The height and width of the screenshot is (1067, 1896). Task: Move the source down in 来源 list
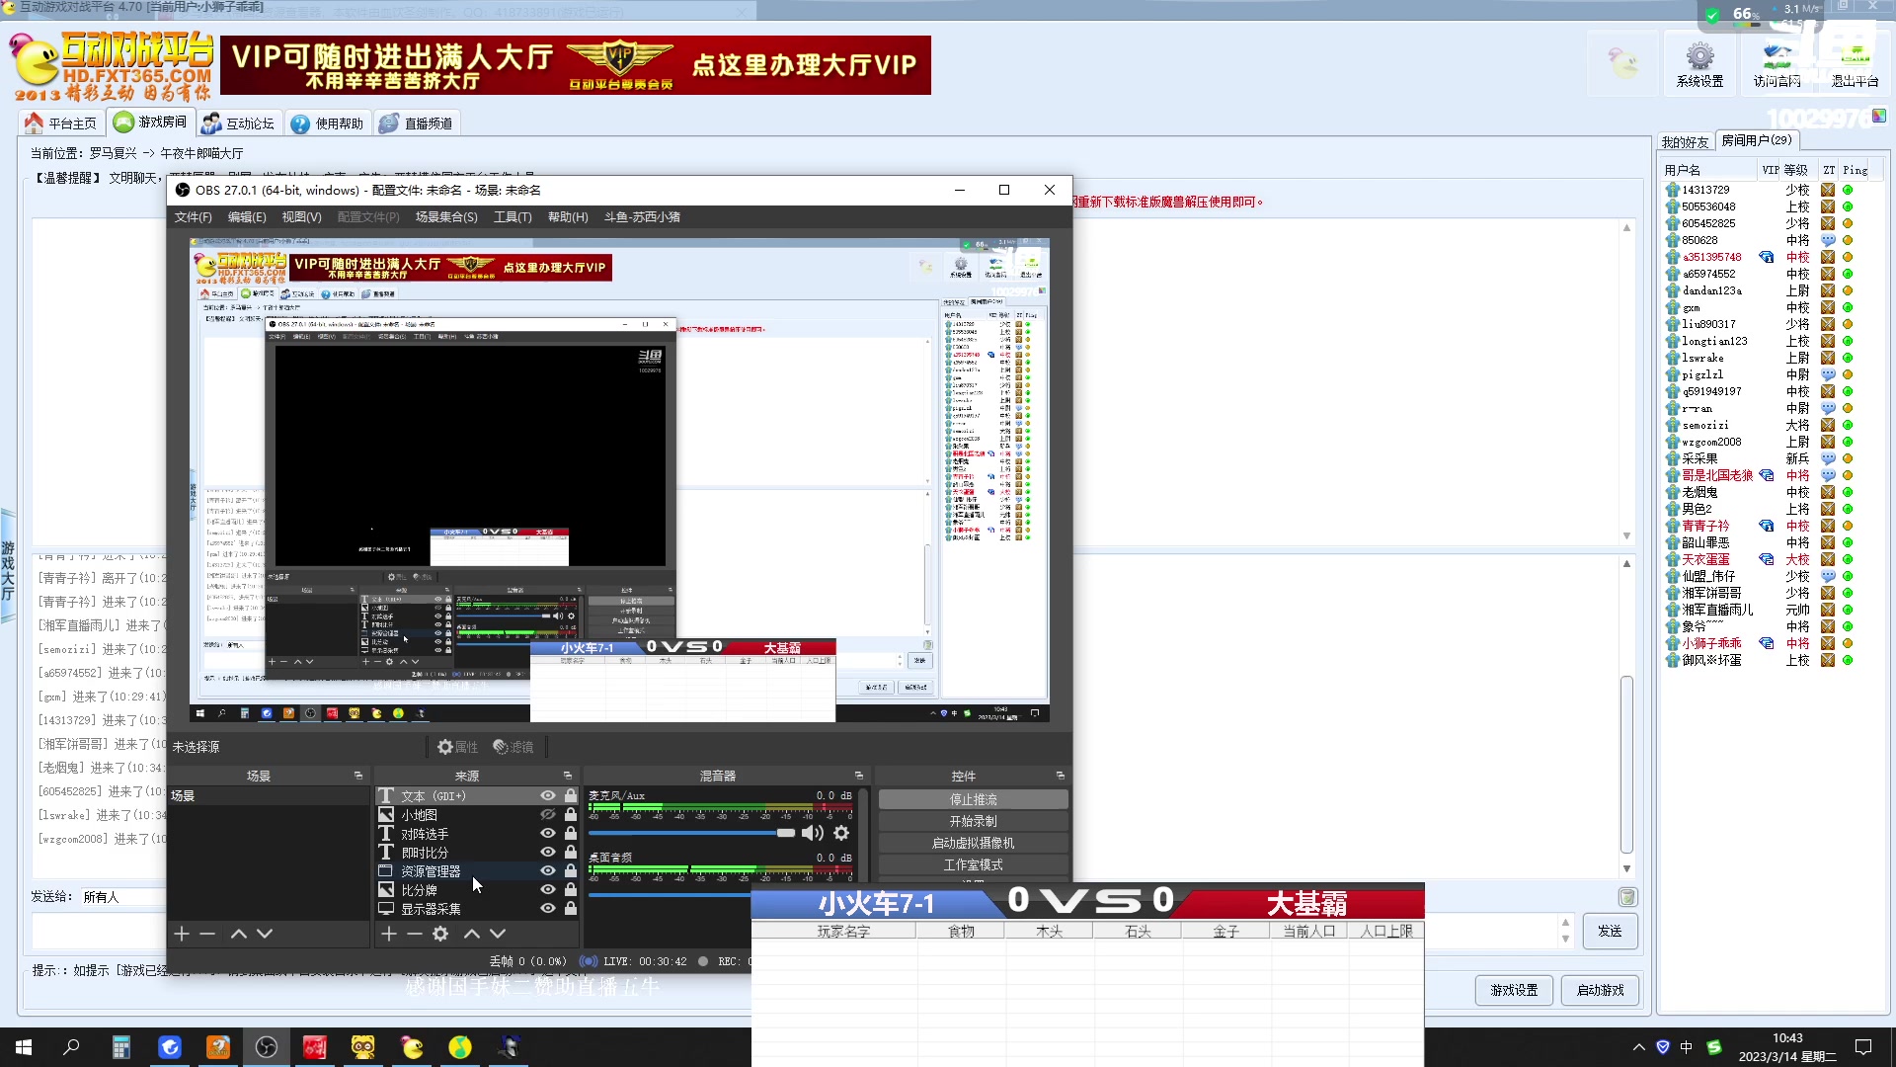tap(498, 934)
